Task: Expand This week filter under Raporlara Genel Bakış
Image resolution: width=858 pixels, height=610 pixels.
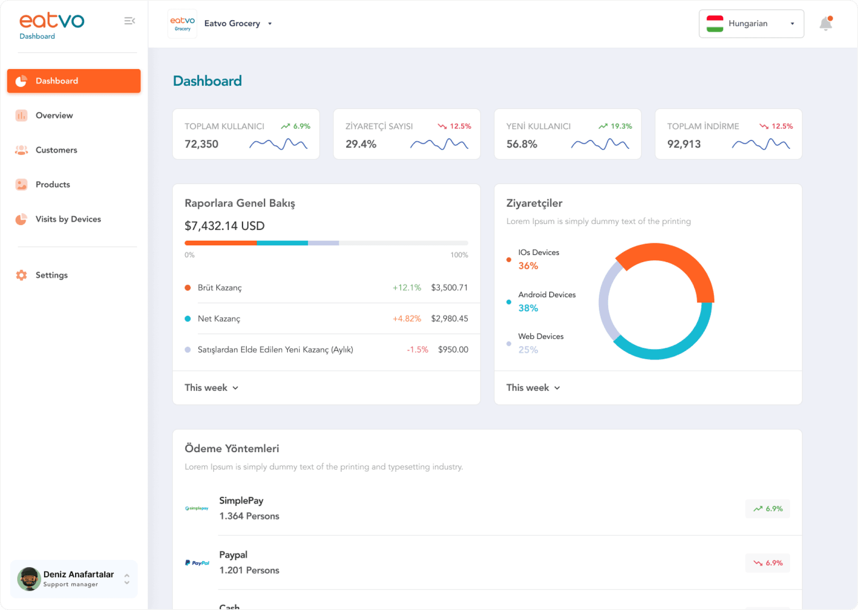Action: [211, 387]
